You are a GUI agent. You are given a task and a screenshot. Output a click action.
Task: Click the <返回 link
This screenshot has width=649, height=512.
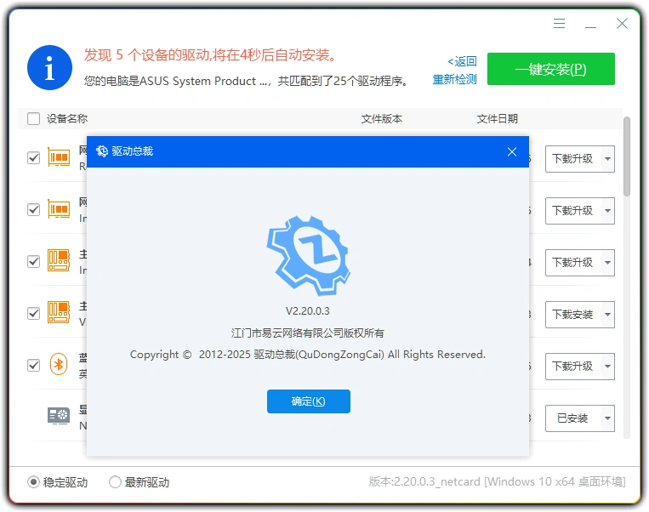[x=463, y=61]
